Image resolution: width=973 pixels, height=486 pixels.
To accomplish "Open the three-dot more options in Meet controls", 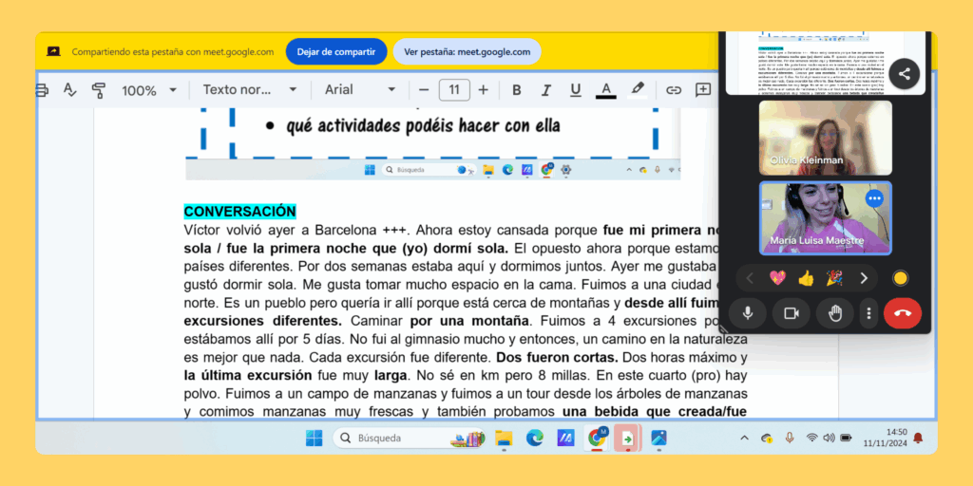I will (868, 313).
